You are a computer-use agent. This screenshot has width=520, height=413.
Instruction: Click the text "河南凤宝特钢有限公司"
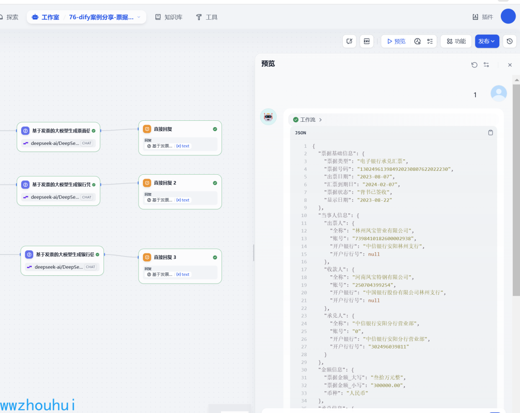tap(383, 277)
